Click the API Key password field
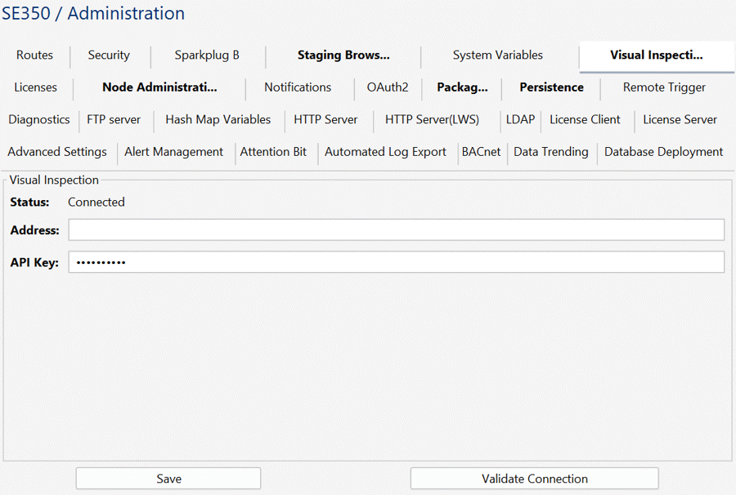This screenshot has height=495, width=736. [x=396, y=262]
